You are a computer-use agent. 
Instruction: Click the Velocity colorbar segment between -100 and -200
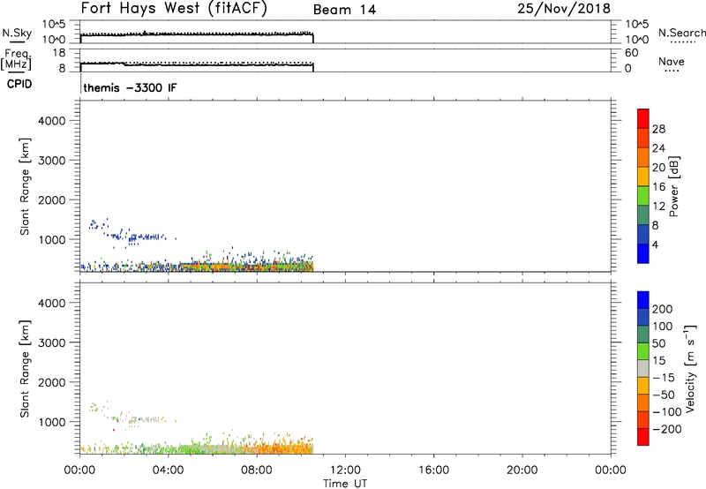(643, 419)
